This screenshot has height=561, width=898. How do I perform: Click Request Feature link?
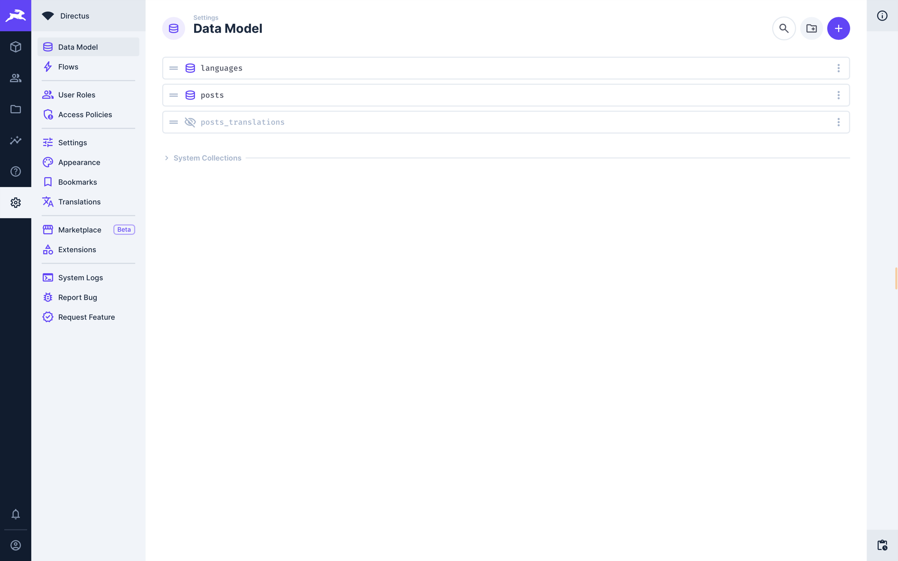[86, 316]
